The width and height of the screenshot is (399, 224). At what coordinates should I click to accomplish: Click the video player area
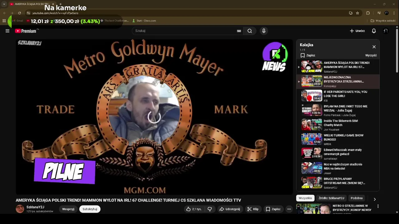point(154,117)
